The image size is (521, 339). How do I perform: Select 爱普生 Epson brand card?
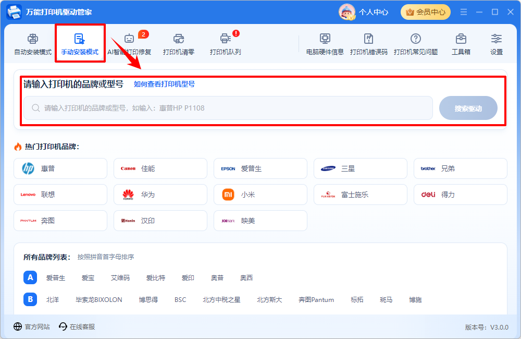[x=260, y=168]
